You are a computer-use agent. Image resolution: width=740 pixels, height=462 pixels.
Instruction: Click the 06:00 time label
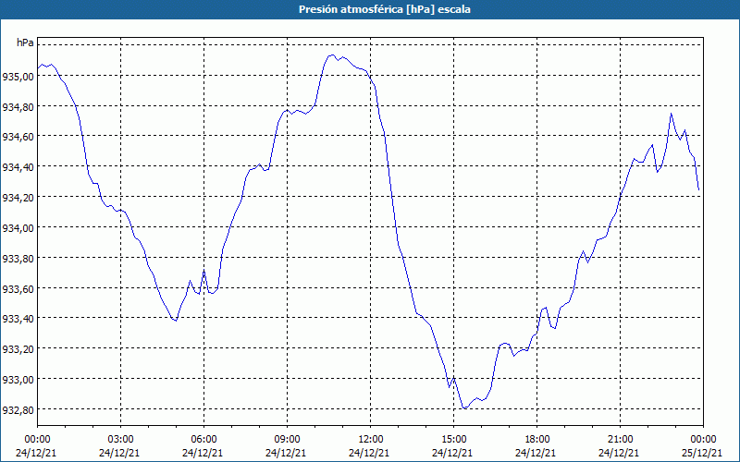click(x=203, y=440)
